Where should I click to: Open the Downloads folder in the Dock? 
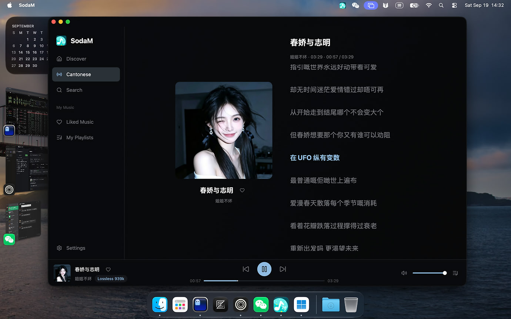tap(331, 305)
